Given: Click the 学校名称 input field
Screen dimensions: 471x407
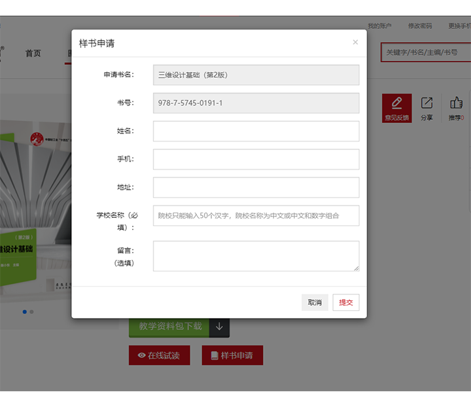Looking at the screenshot, I should pyautogui.click(x=256, y=216).
